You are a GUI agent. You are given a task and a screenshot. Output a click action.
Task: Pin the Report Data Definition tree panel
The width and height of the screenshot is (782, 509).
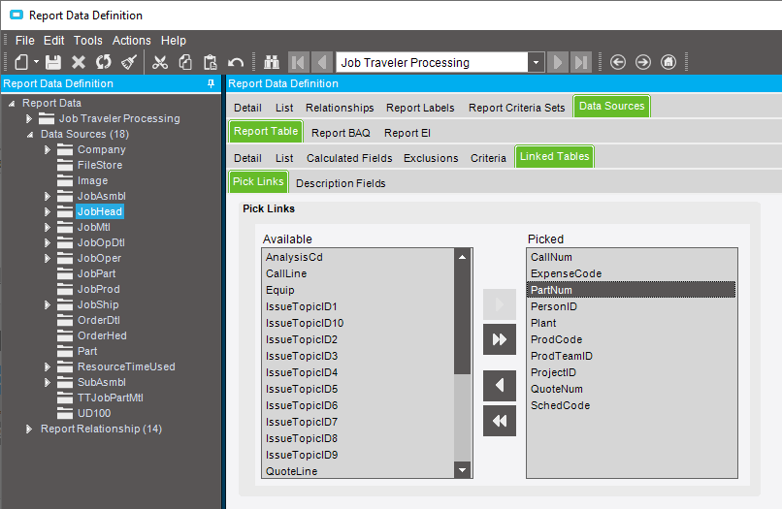(x=212, y=84)
